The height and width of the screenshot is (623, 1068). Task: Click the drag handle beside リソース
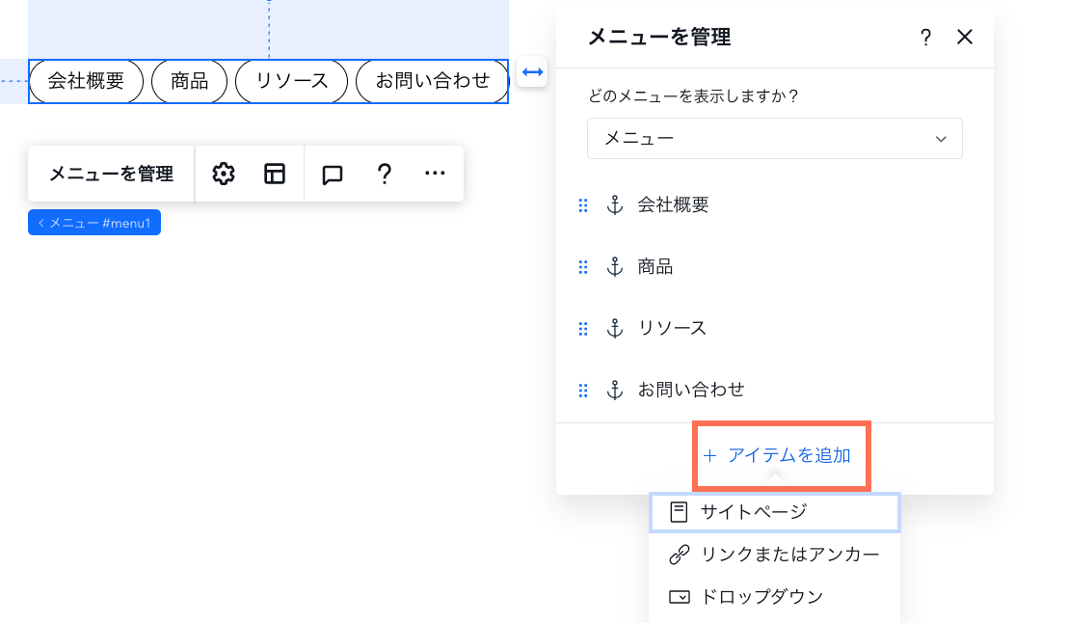click(x=583, y=328)
